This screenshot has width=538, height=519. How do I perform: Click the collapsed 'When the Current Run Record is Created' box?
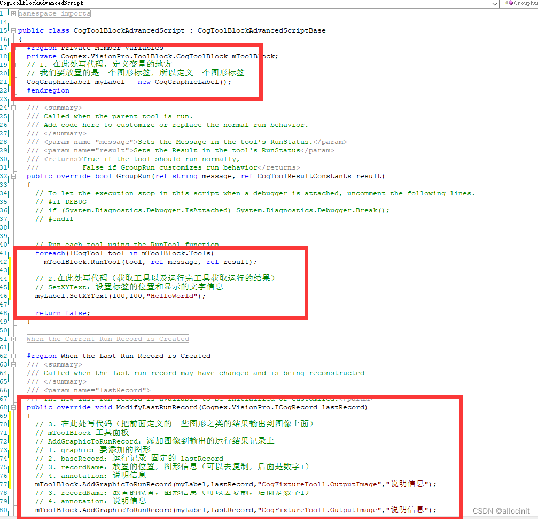pos(108,339)
